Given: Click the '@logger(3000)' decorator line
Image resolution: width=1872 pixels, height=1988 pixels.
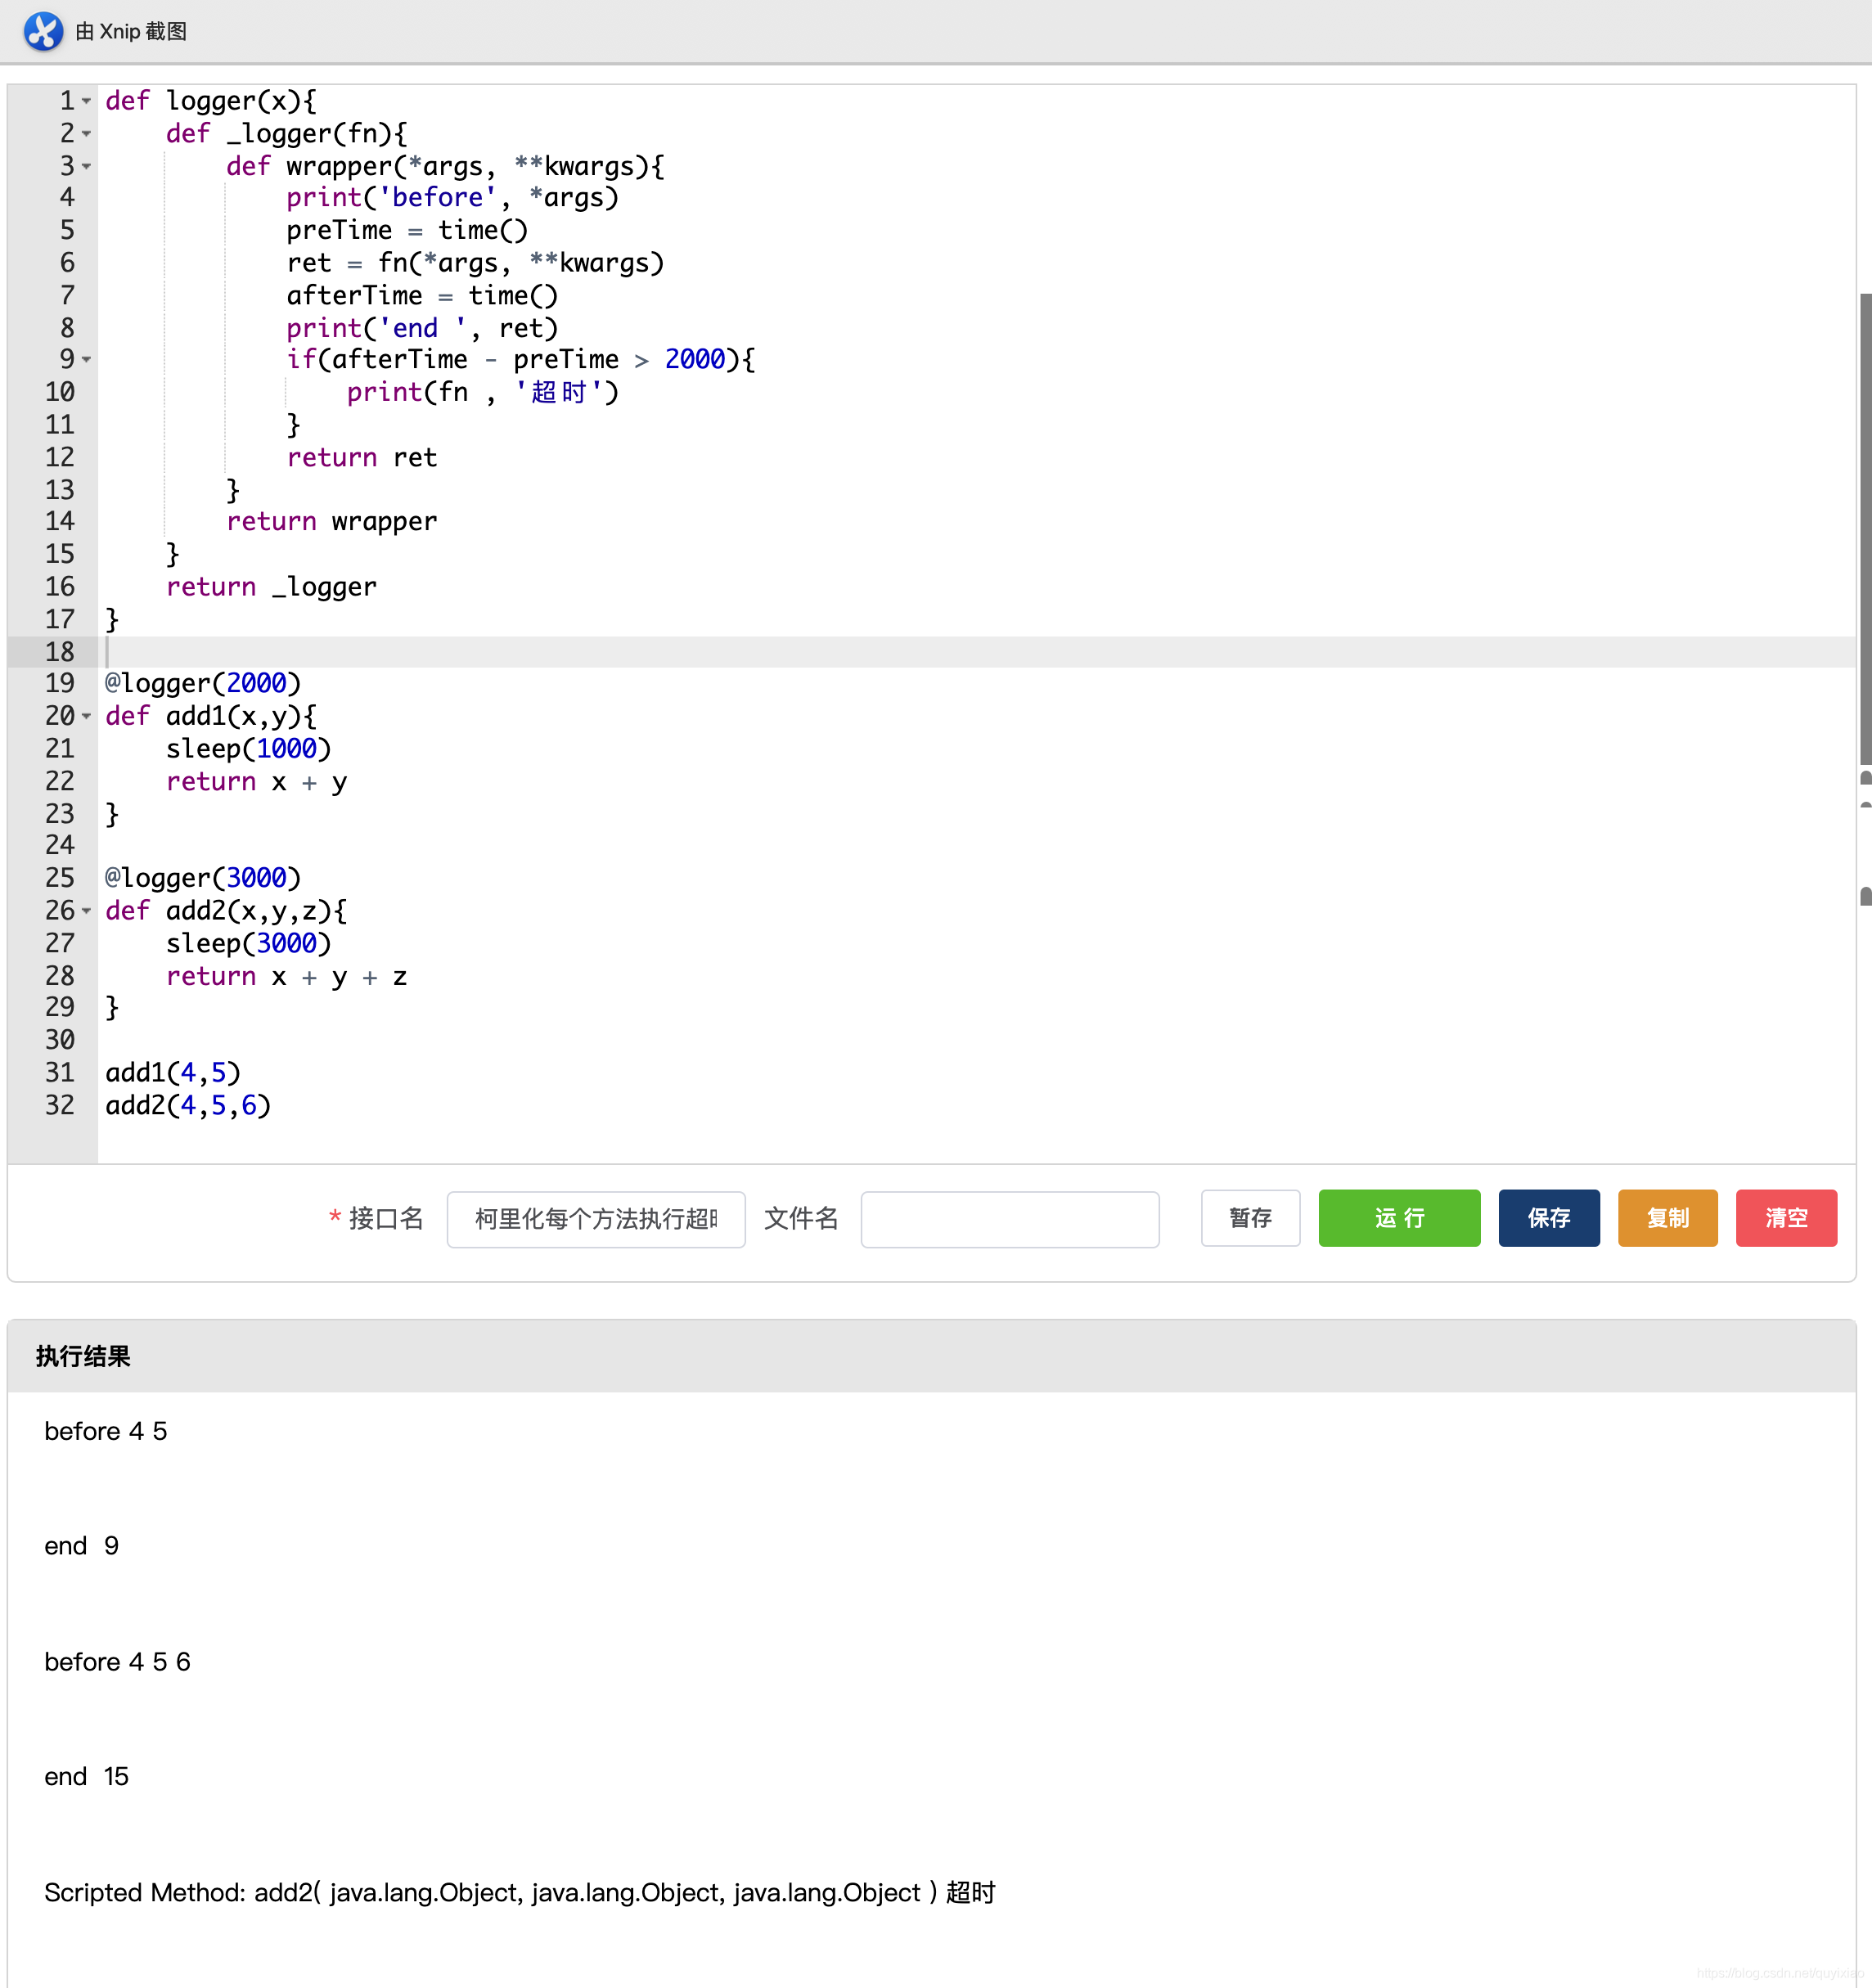Looking at the screenshot, I should [203, 878].
